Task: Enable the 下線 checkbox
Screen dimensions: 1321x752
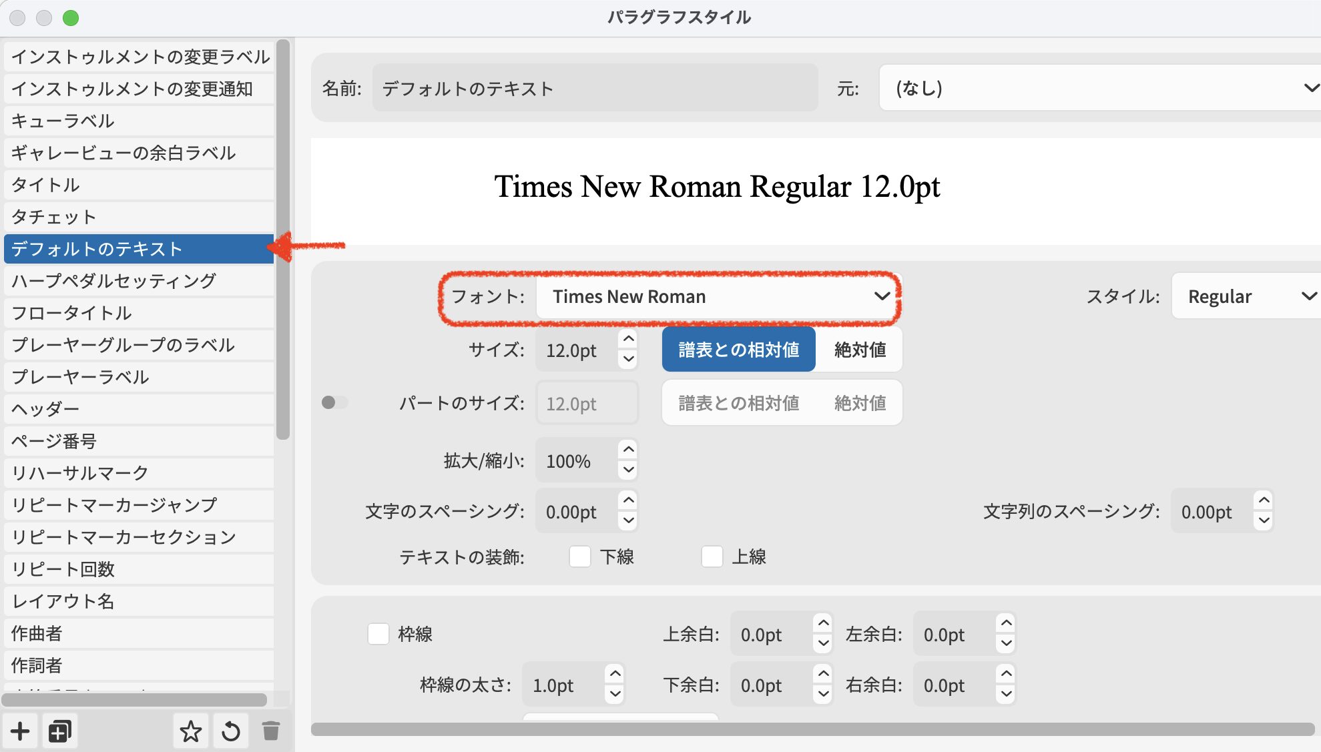Action: pos(579,556)
